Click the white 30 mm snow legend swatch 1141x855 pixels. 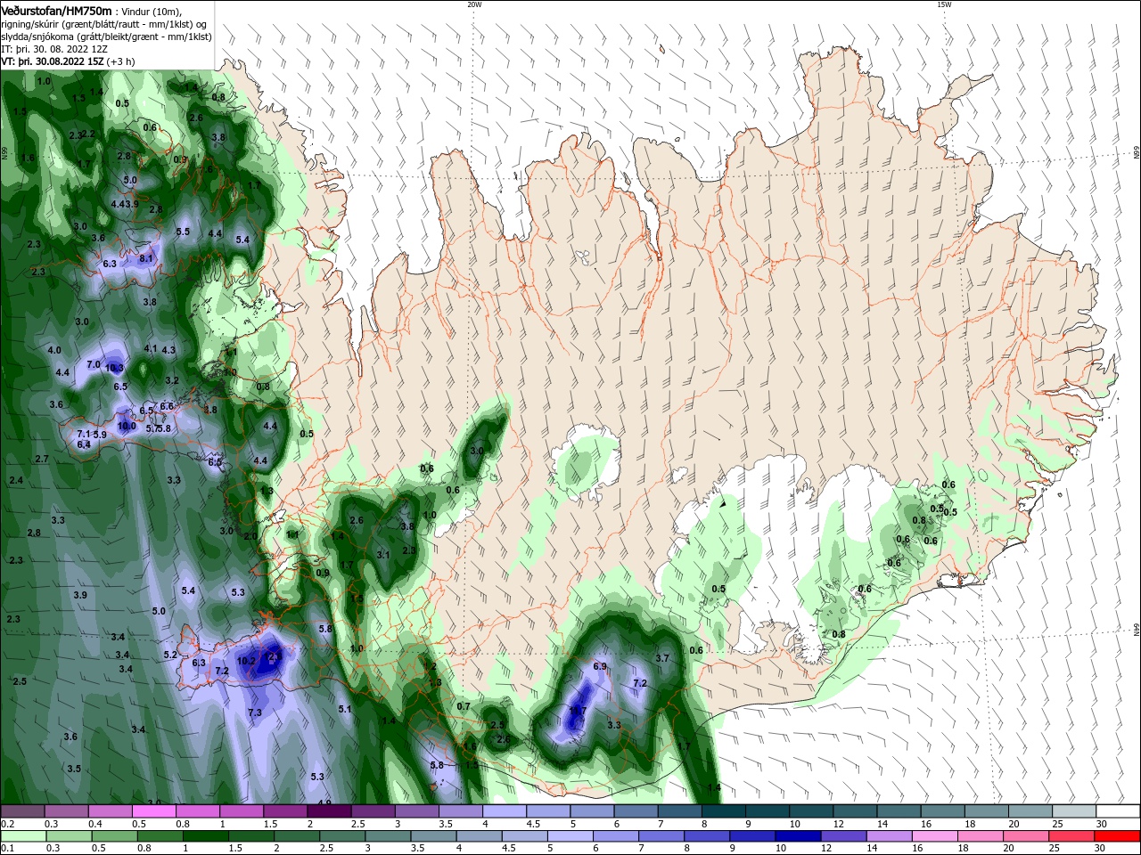1117,811
